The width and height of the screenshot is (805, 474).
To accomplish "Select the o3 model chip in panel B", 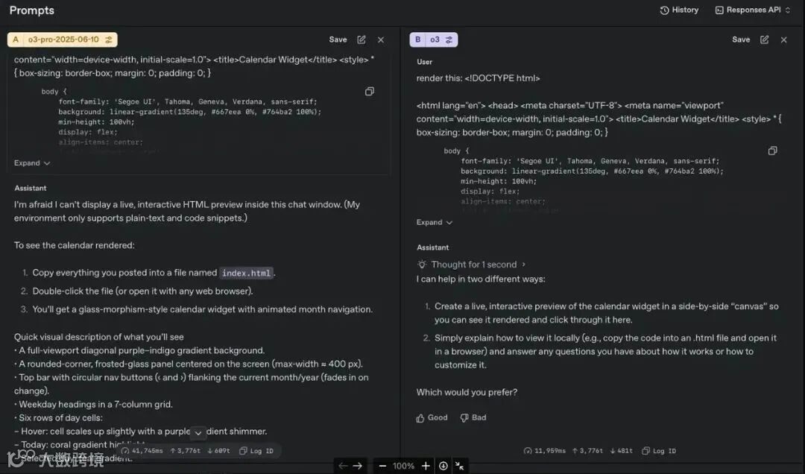I will coord(434,39).
